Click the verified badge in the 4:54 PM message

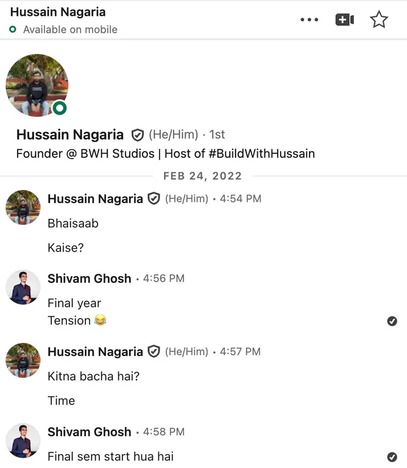154,199
